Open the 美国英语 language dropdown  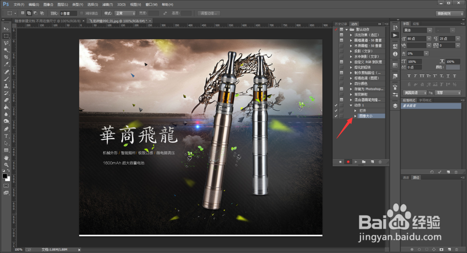(415, 93)
